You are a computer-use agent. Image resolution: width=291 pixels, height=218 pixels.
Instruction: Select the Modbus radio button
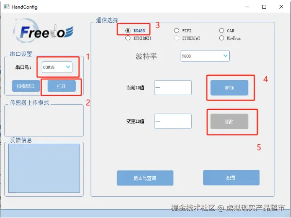click(x=222, y=38)
